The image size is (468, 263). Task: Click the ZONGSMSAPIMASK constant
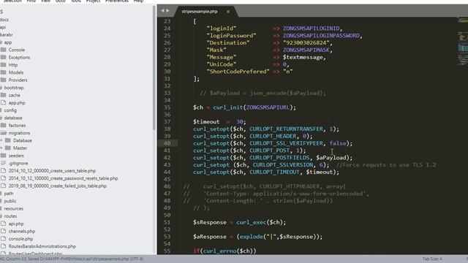tap(306, 50)
